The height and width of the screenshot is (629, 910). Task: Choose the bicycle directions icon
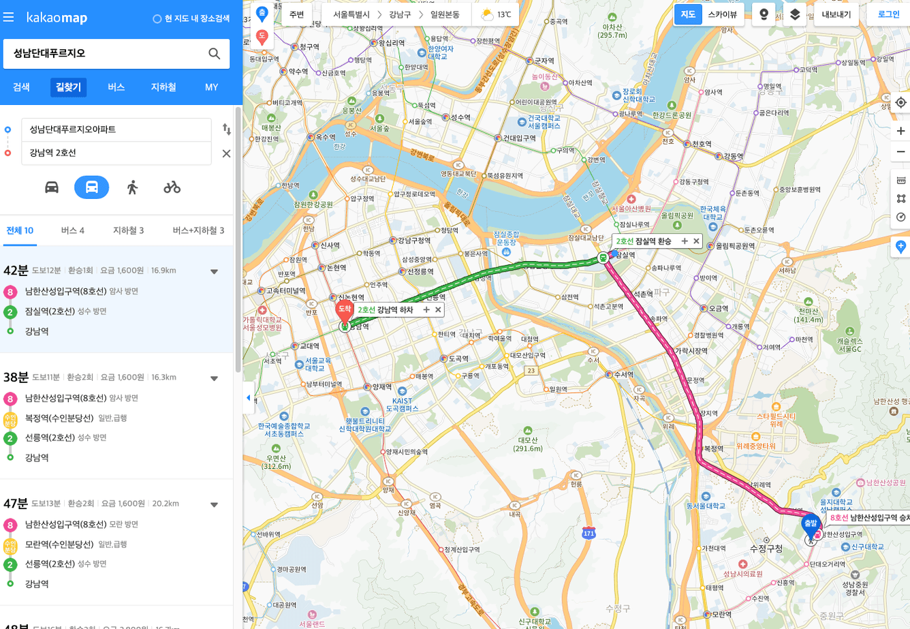[172, 187]
